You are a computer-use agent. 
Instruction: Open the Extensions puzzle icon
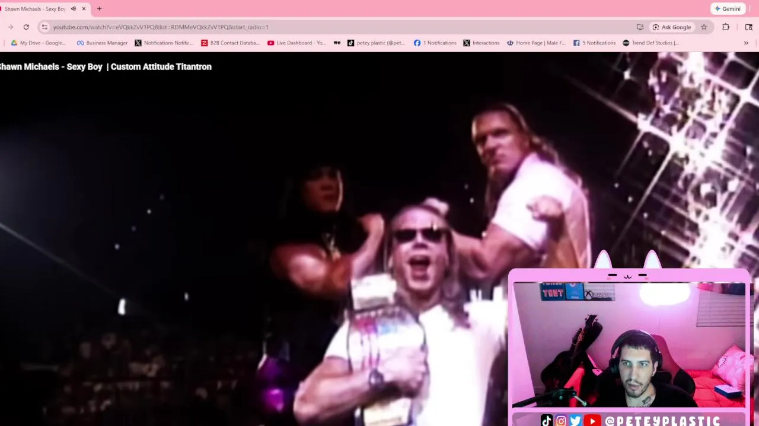(726, 27)
